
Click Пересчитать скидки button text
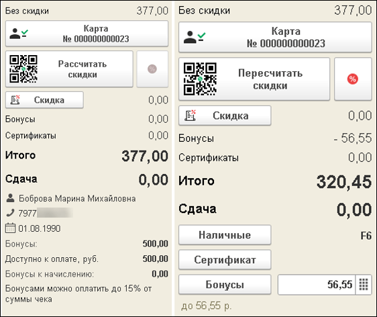(270, 79)
